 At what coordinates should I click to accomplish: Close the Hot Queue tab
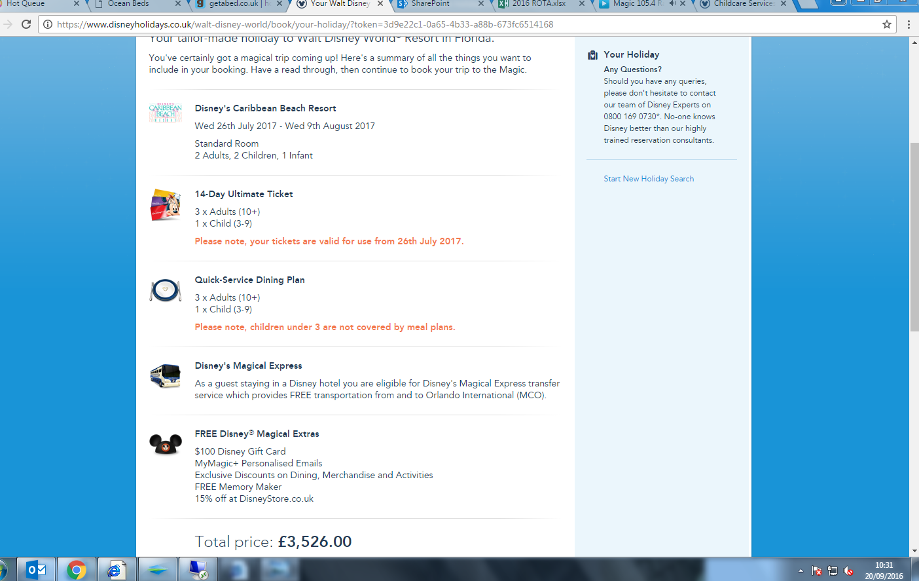(77, 3)
